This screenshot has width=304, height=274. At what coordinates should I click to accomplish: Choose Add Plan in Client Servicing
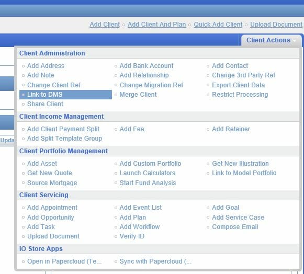[x=132, y=218]
